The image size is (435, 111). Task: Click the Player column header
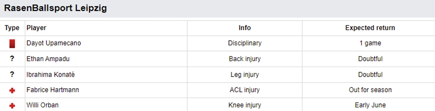36,28
